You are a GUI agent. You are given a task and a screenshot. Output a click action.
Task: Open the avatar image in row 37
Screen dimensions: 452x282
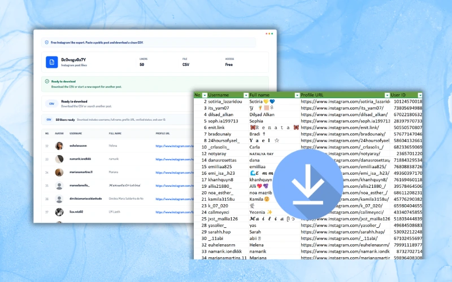[59, 212]
